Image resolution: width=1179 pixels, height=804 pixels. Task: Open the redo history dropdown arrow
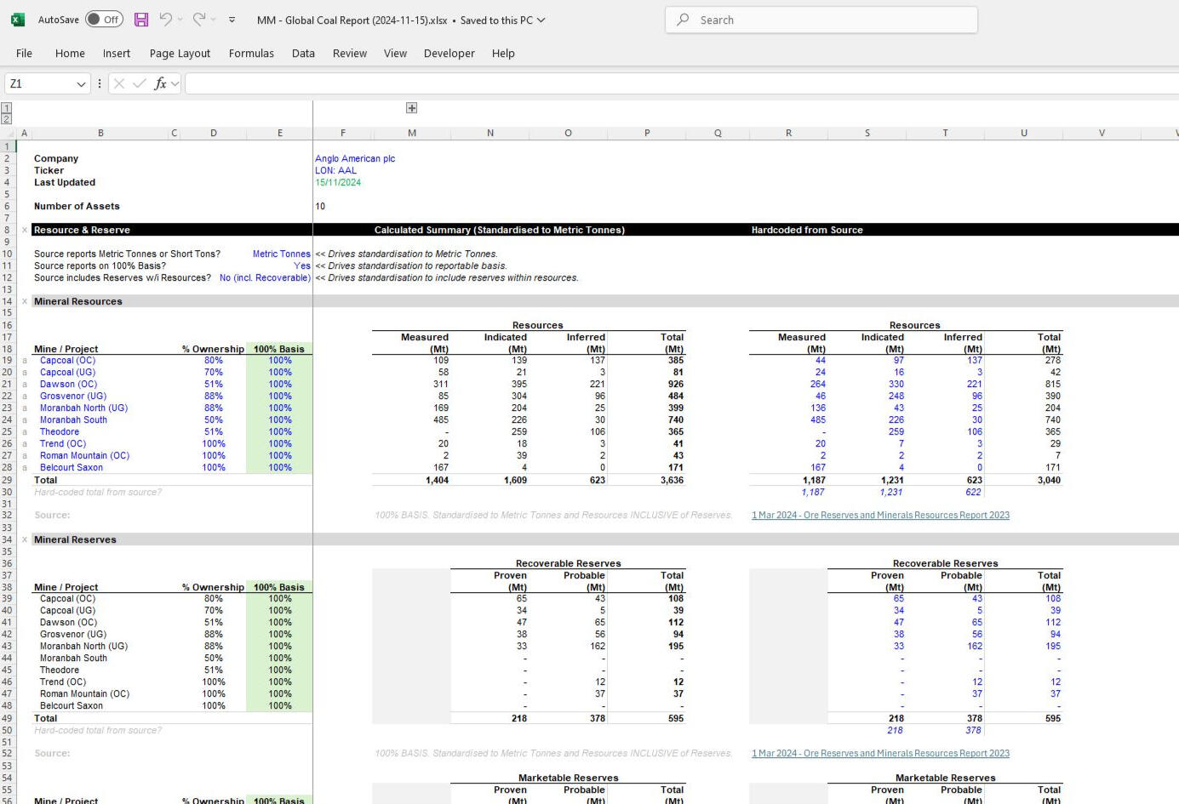(x=213, y=20)
